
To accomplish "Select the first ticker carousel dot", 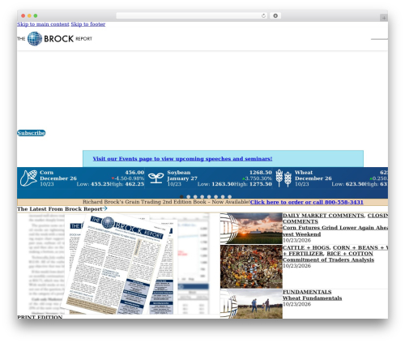I will point(181,197).
